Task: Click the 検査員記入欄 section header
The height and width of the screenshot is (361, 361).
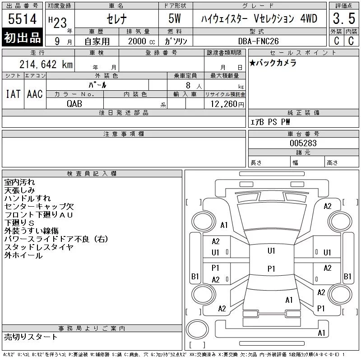Action: 92,174
